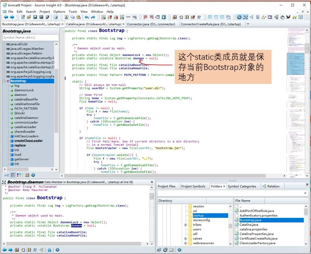Image resolution: width=311 pixels, height=254 pixels.
Task: Open the folder path dropdown in Folders panel
Action: tap(305, 193)
